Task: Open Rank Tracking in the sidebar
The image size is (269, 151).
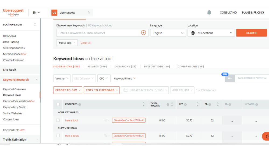Action: click(11, 42)
